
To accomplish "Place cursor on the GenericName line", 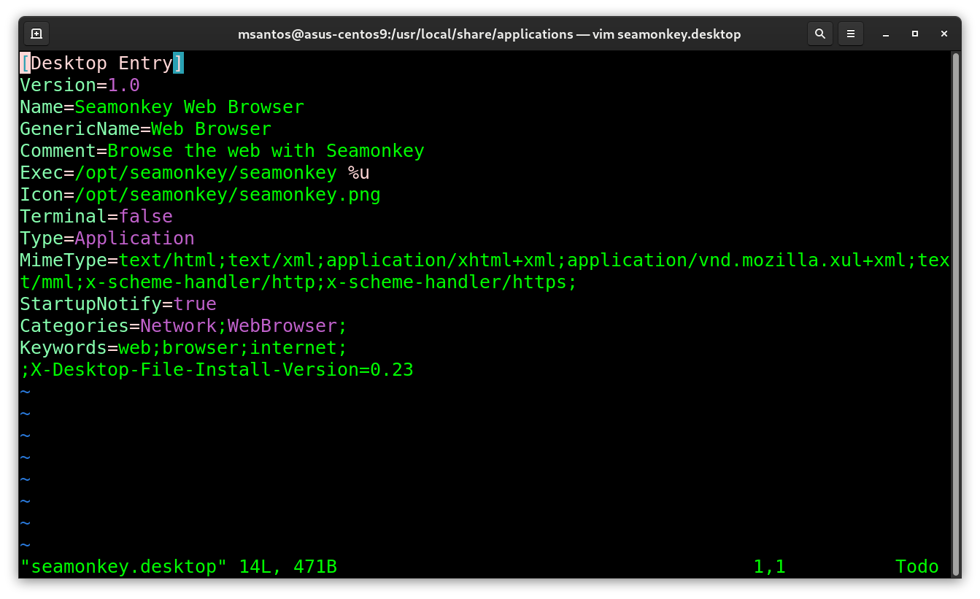I will point(145,129).
